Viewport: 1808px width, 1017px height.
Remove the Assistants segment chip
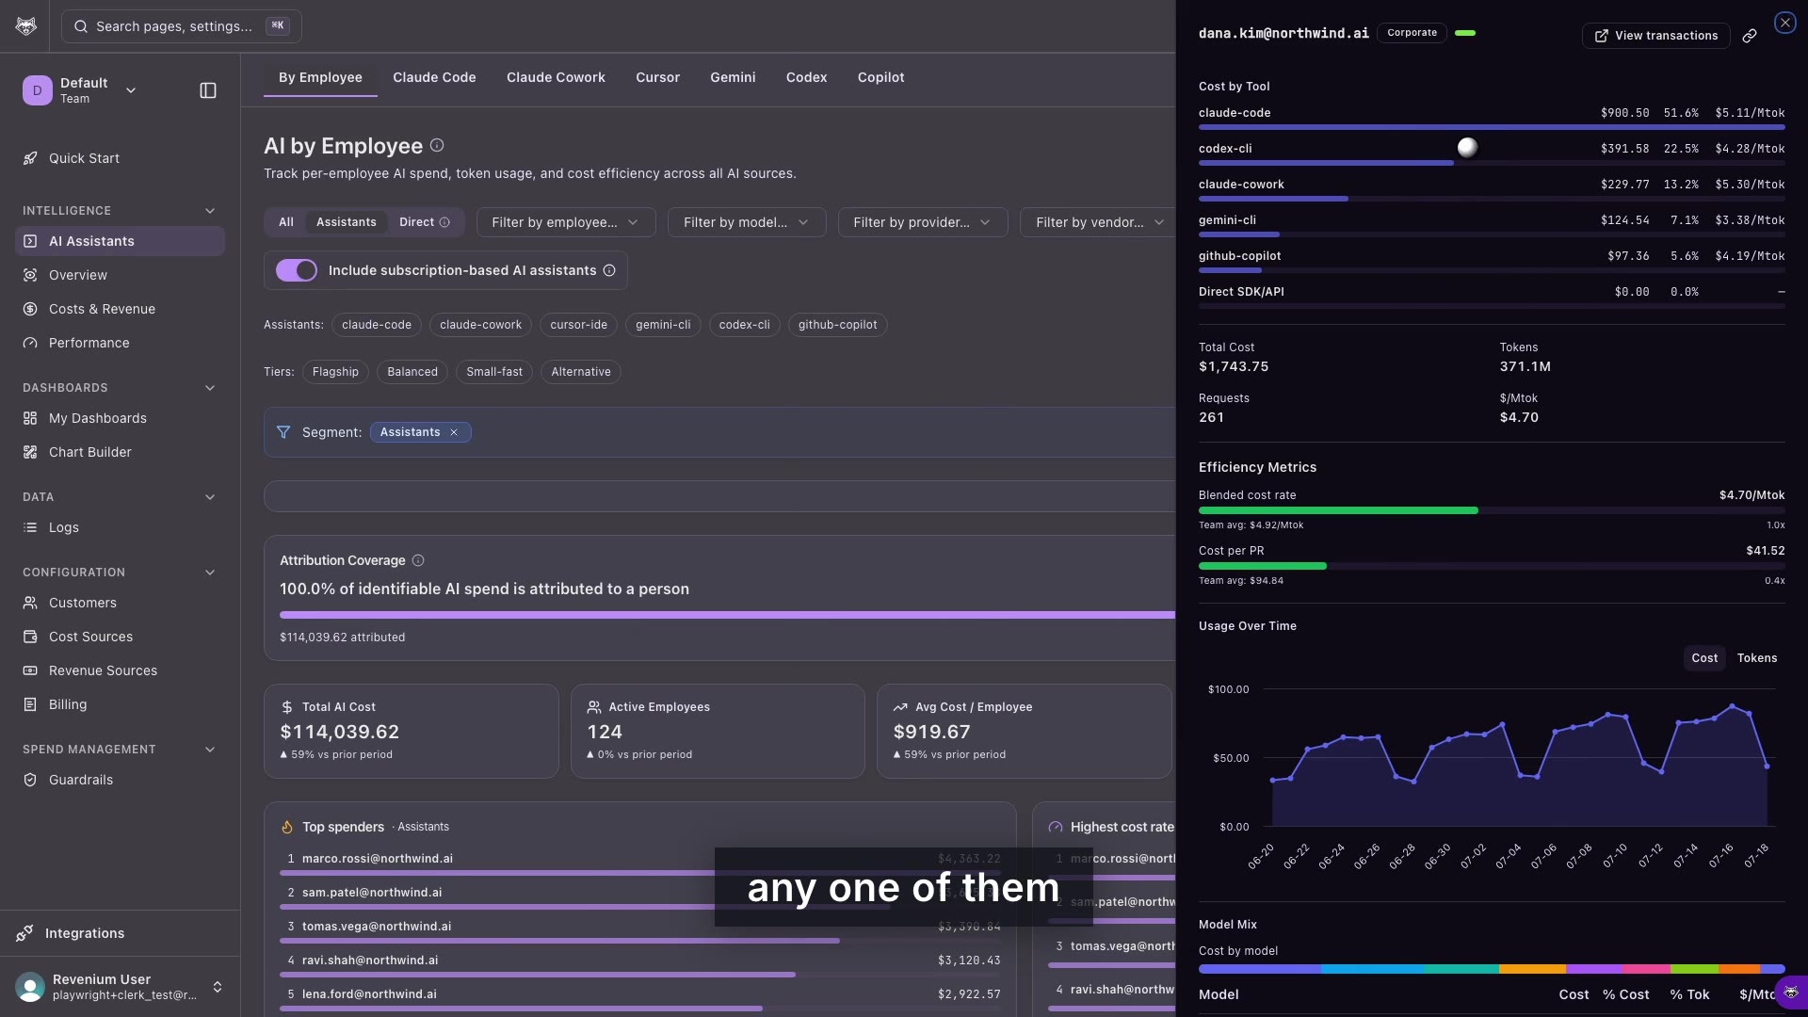[x=454, y=432]
